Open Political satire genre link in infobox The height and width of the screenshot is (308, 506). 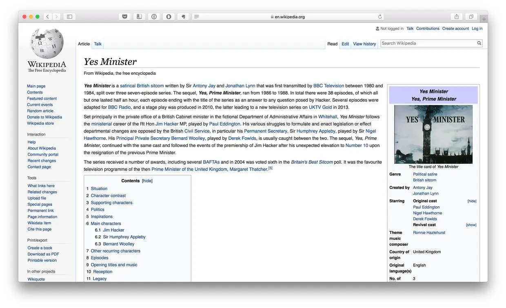click(x=425, y=174)
